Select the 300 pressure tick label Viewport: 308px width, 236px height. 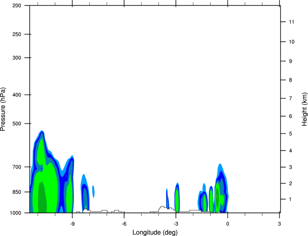[x=17, y=58]
